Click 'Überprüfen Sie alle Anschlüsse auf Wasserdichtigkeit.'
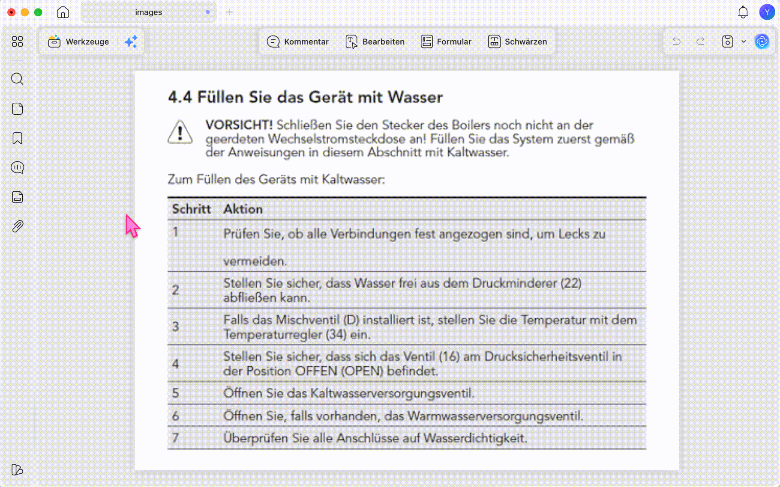780x487 pixels. pyautogui.click(x=375, y=438)
